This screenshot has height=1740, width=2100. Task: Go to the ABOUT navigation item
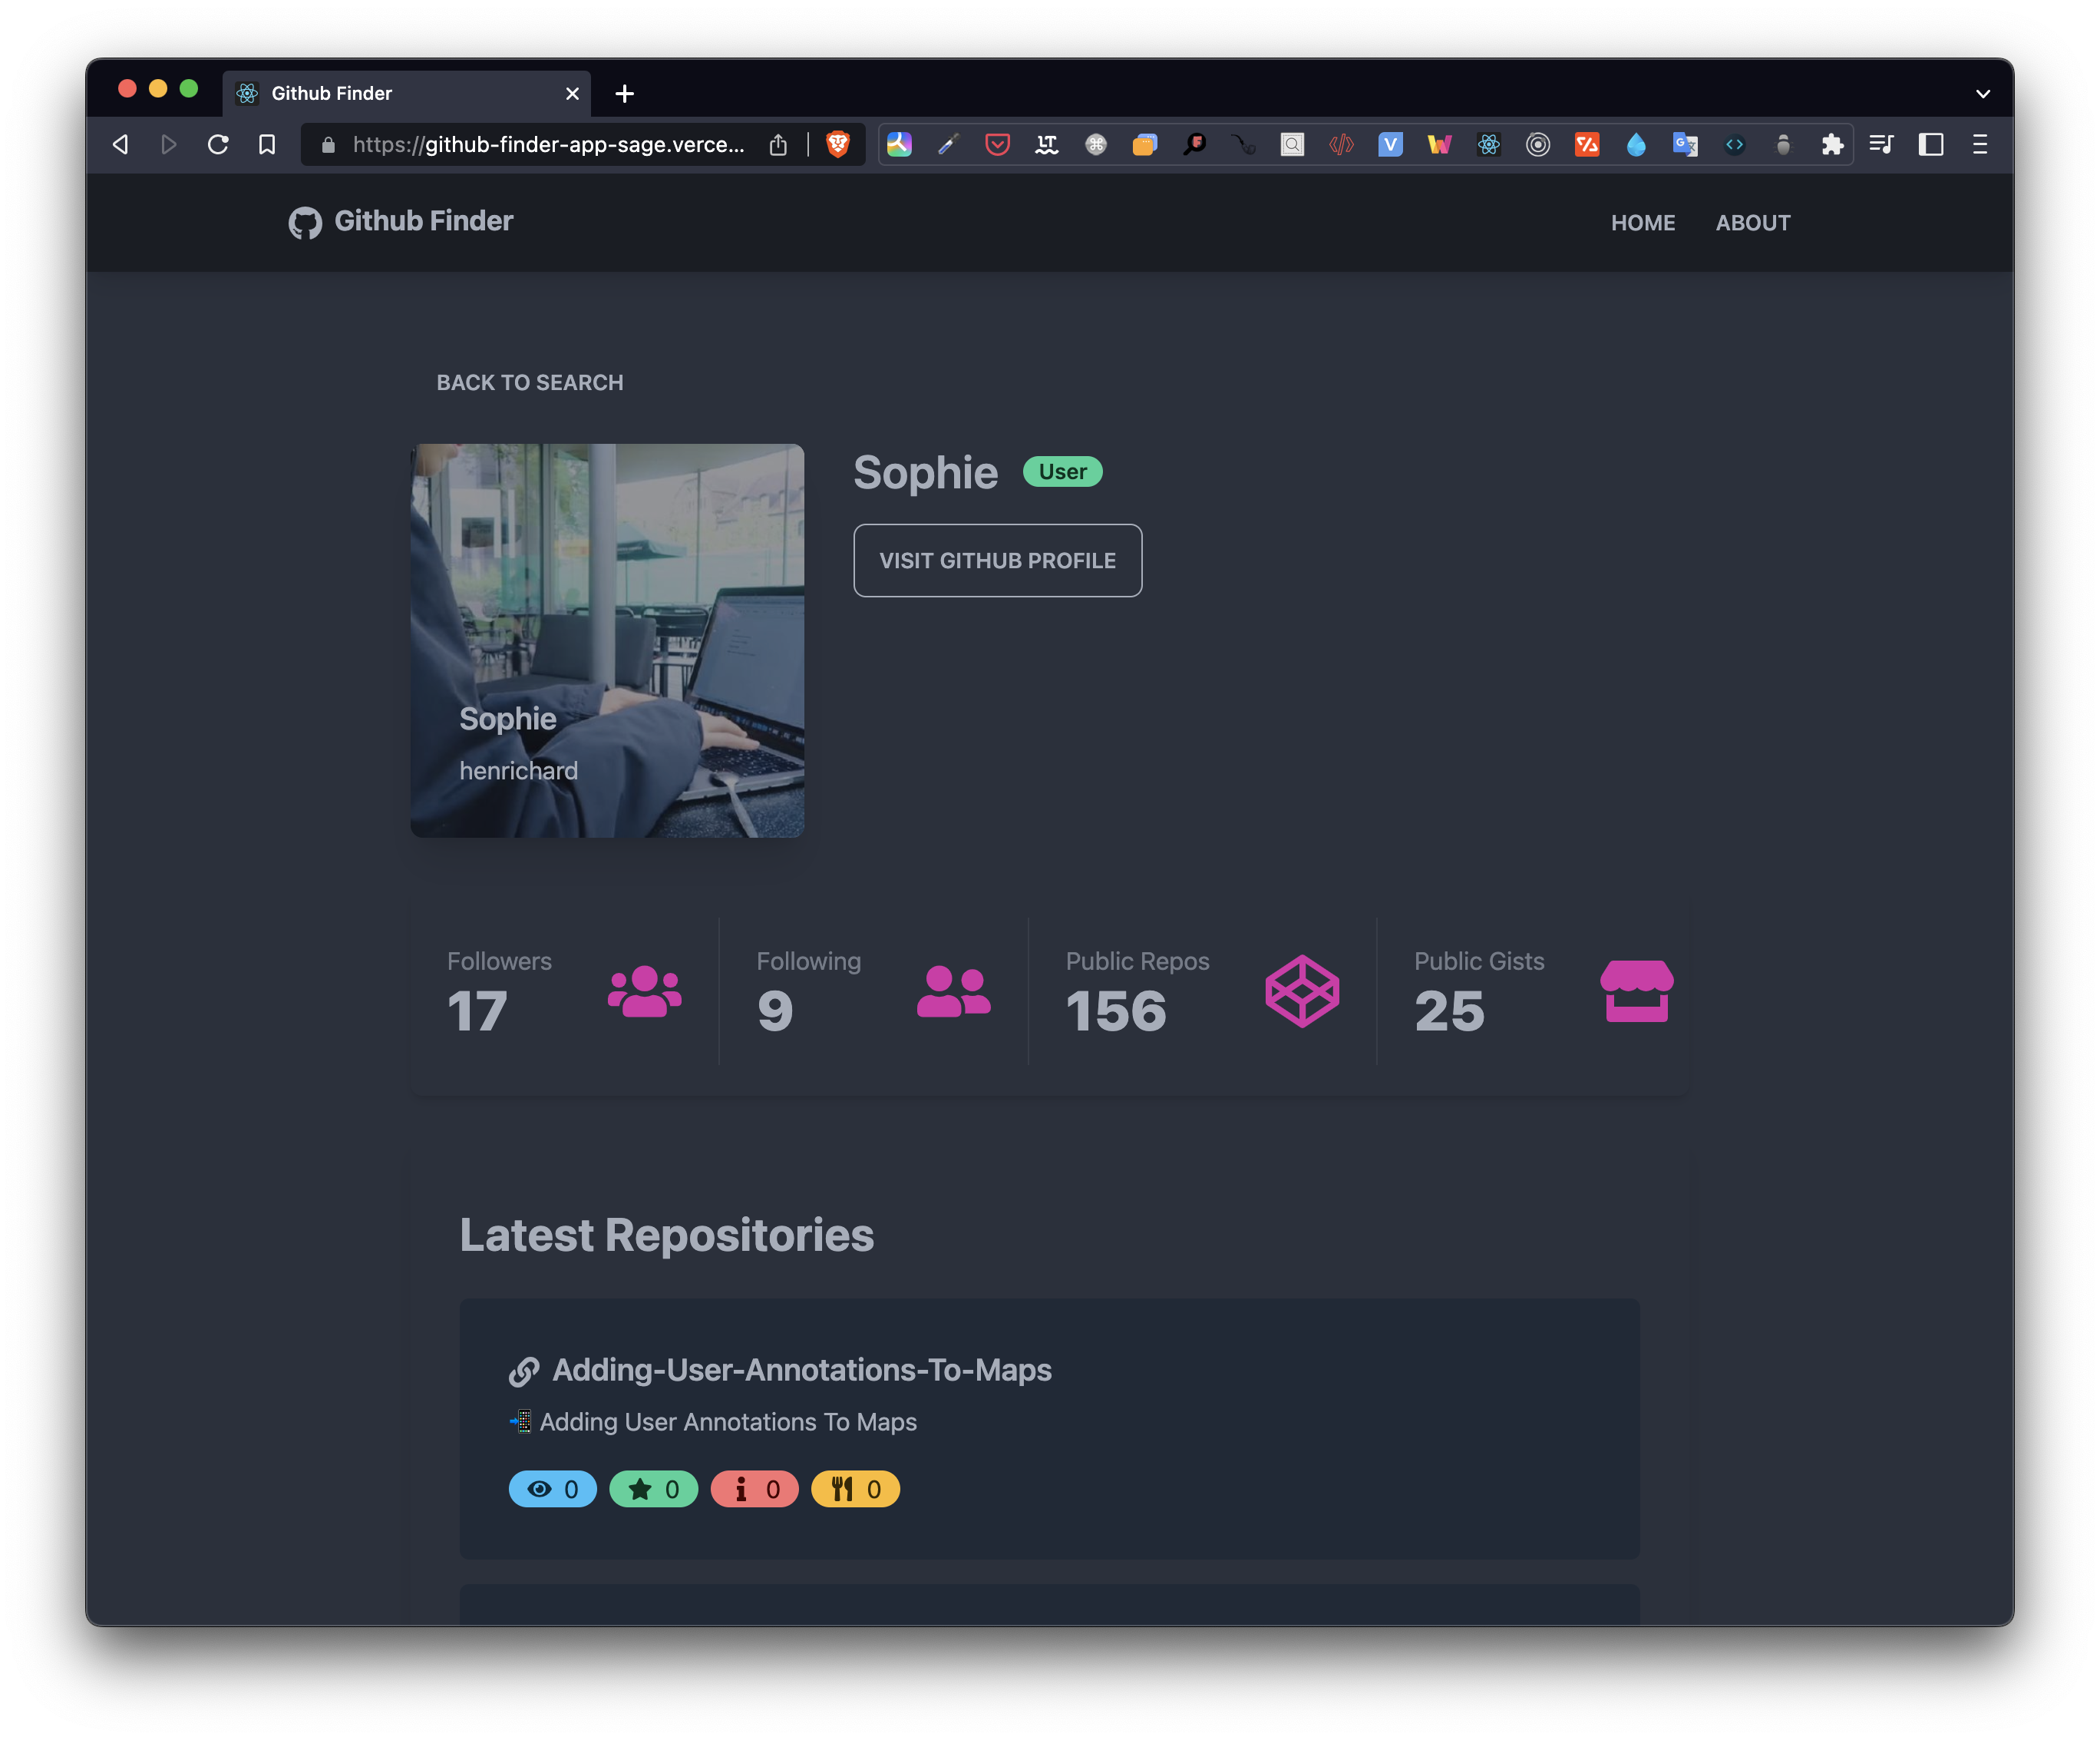[1752, 222]
